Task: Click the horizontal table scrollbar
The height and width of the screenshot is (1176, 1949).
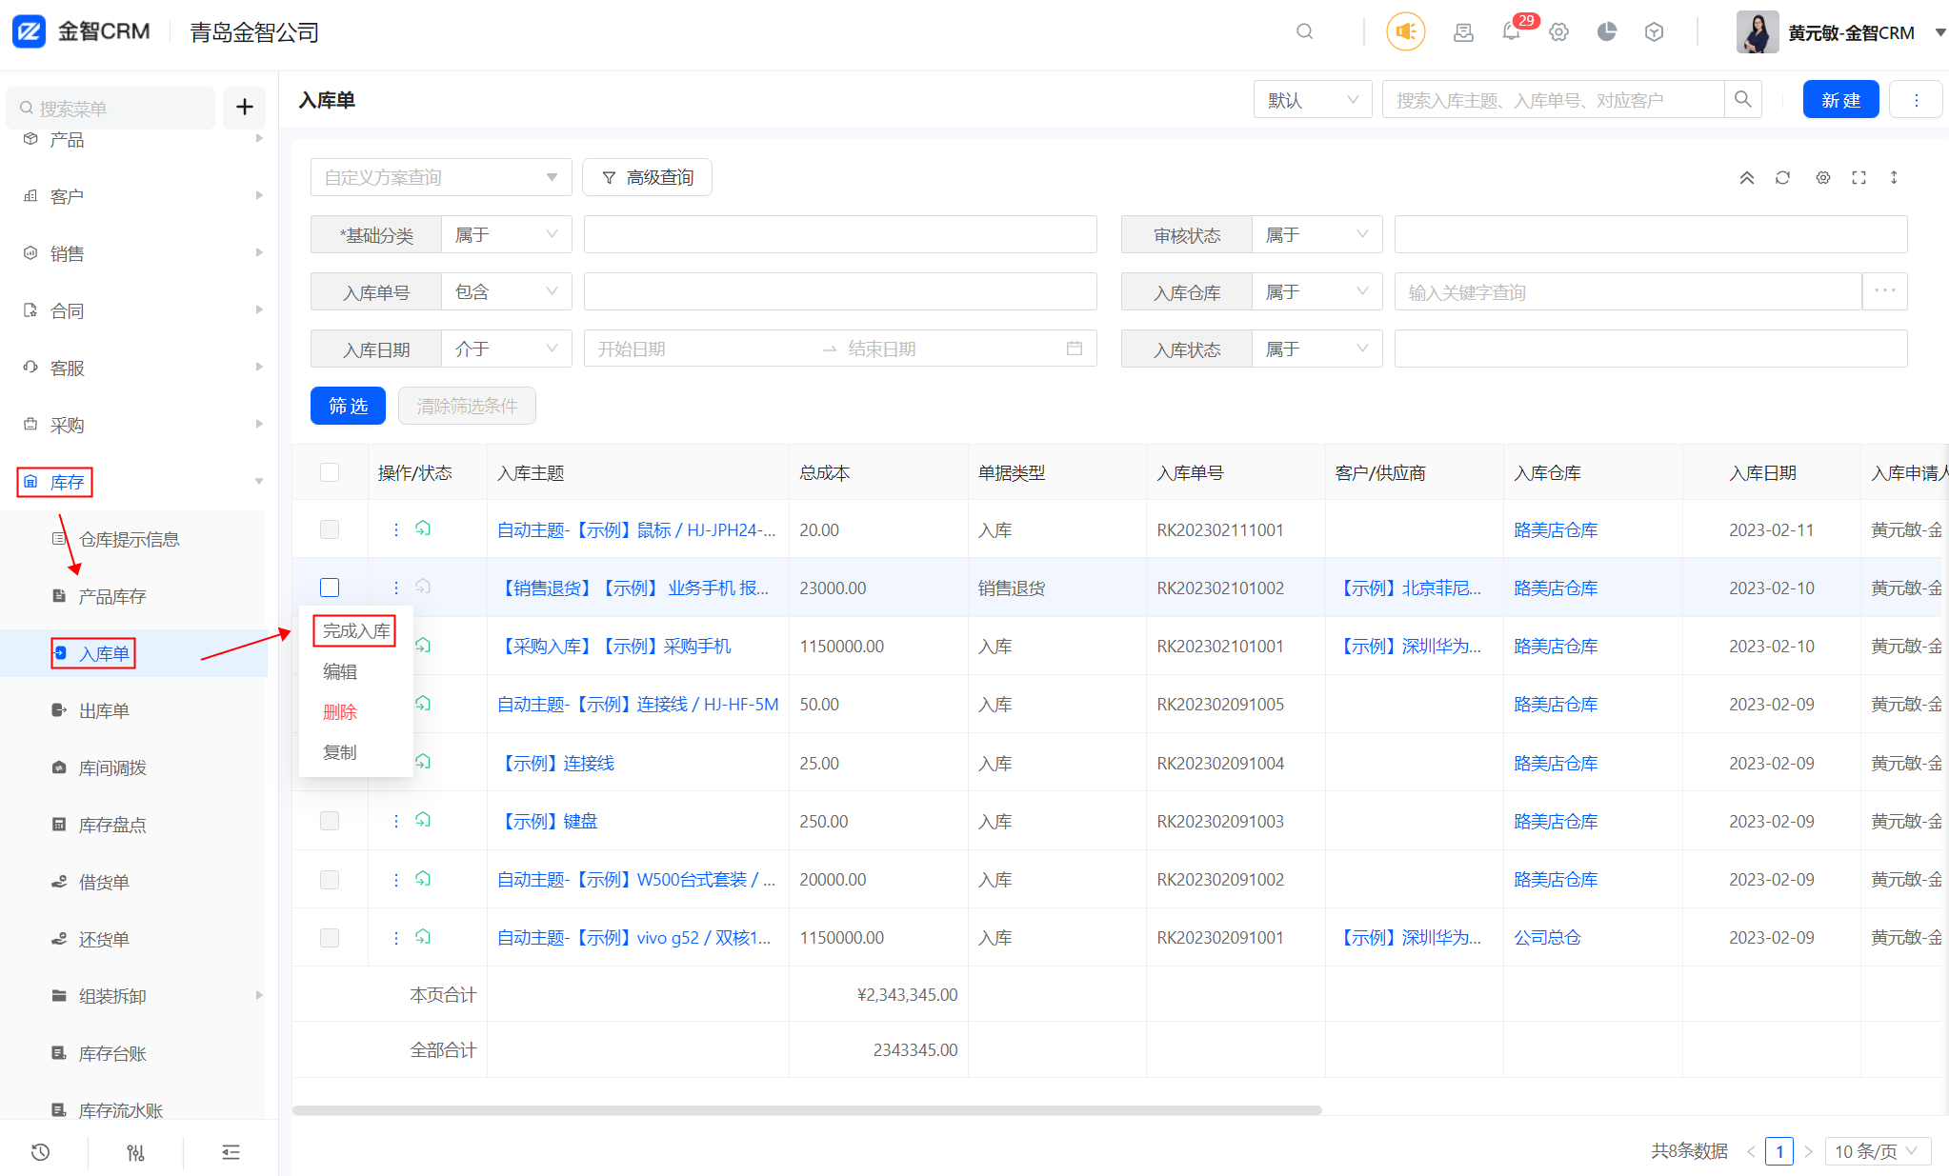Action: pos(807,1109)
